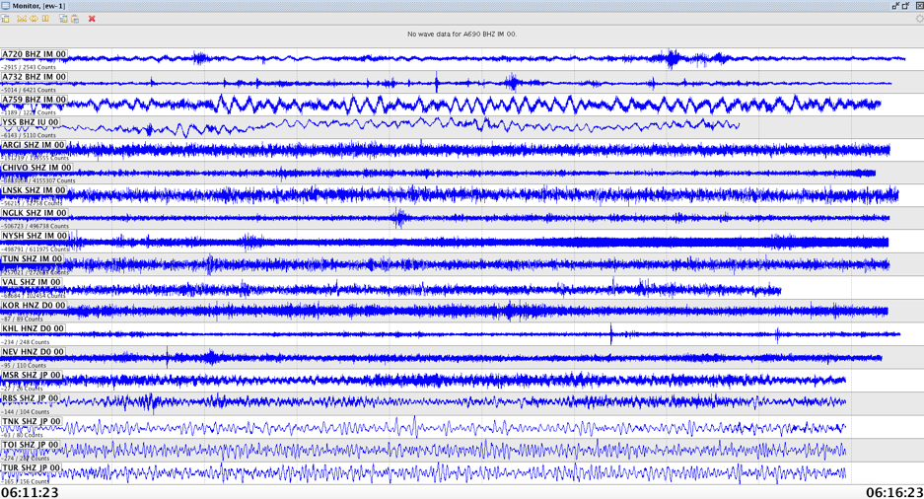Screen dimensions: 924x499
Task: Click the spinner status icon below the window controls
Action: click(x=918, y=19)
